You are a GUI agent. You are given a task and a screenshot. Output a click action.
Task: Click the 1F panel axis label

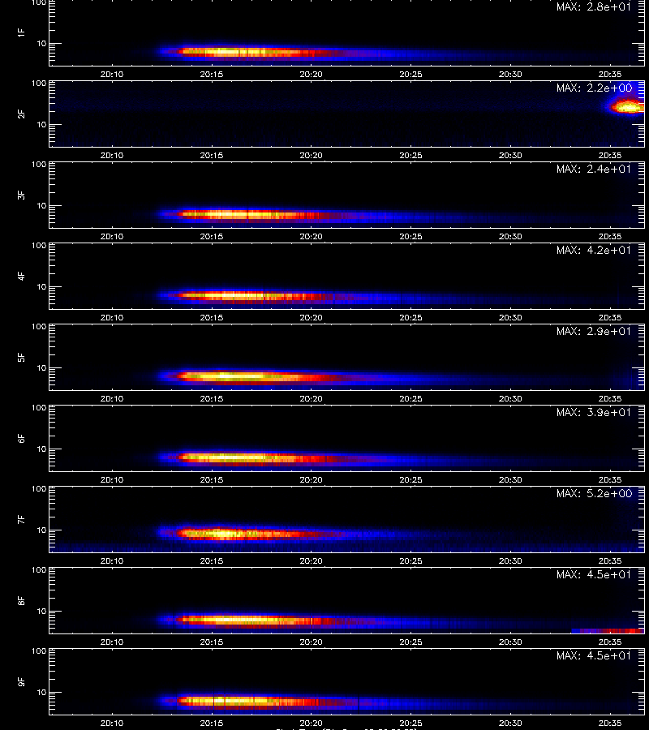click(x=21, y=32)
